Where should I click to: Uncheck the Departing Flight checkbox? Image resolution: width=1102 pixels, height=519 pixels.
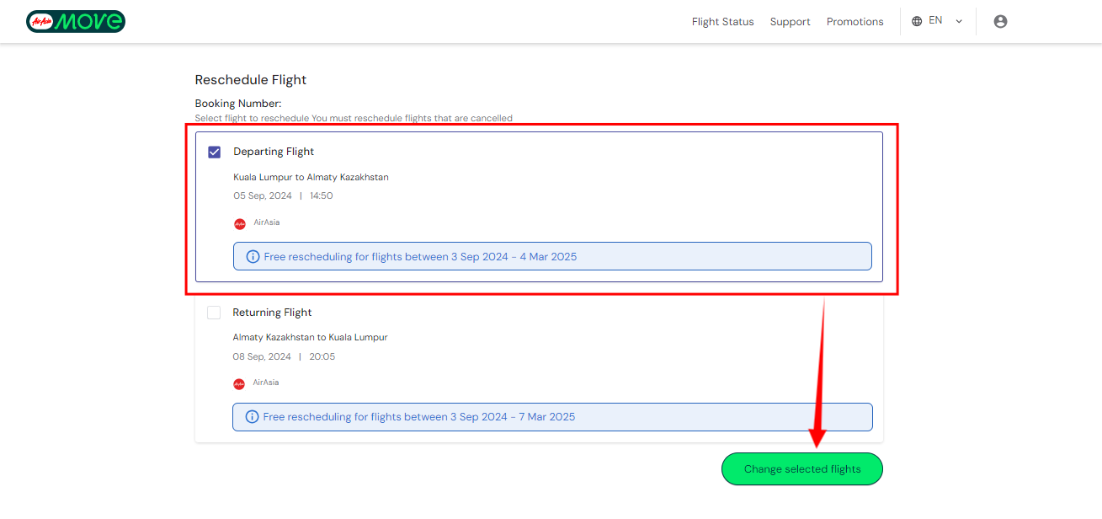(x=215, y=152)
